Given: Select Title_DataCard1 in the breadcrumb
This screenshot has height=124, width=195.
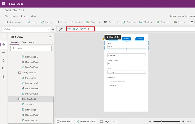Looking at the screenshot, I should click(x=109, y=121).
